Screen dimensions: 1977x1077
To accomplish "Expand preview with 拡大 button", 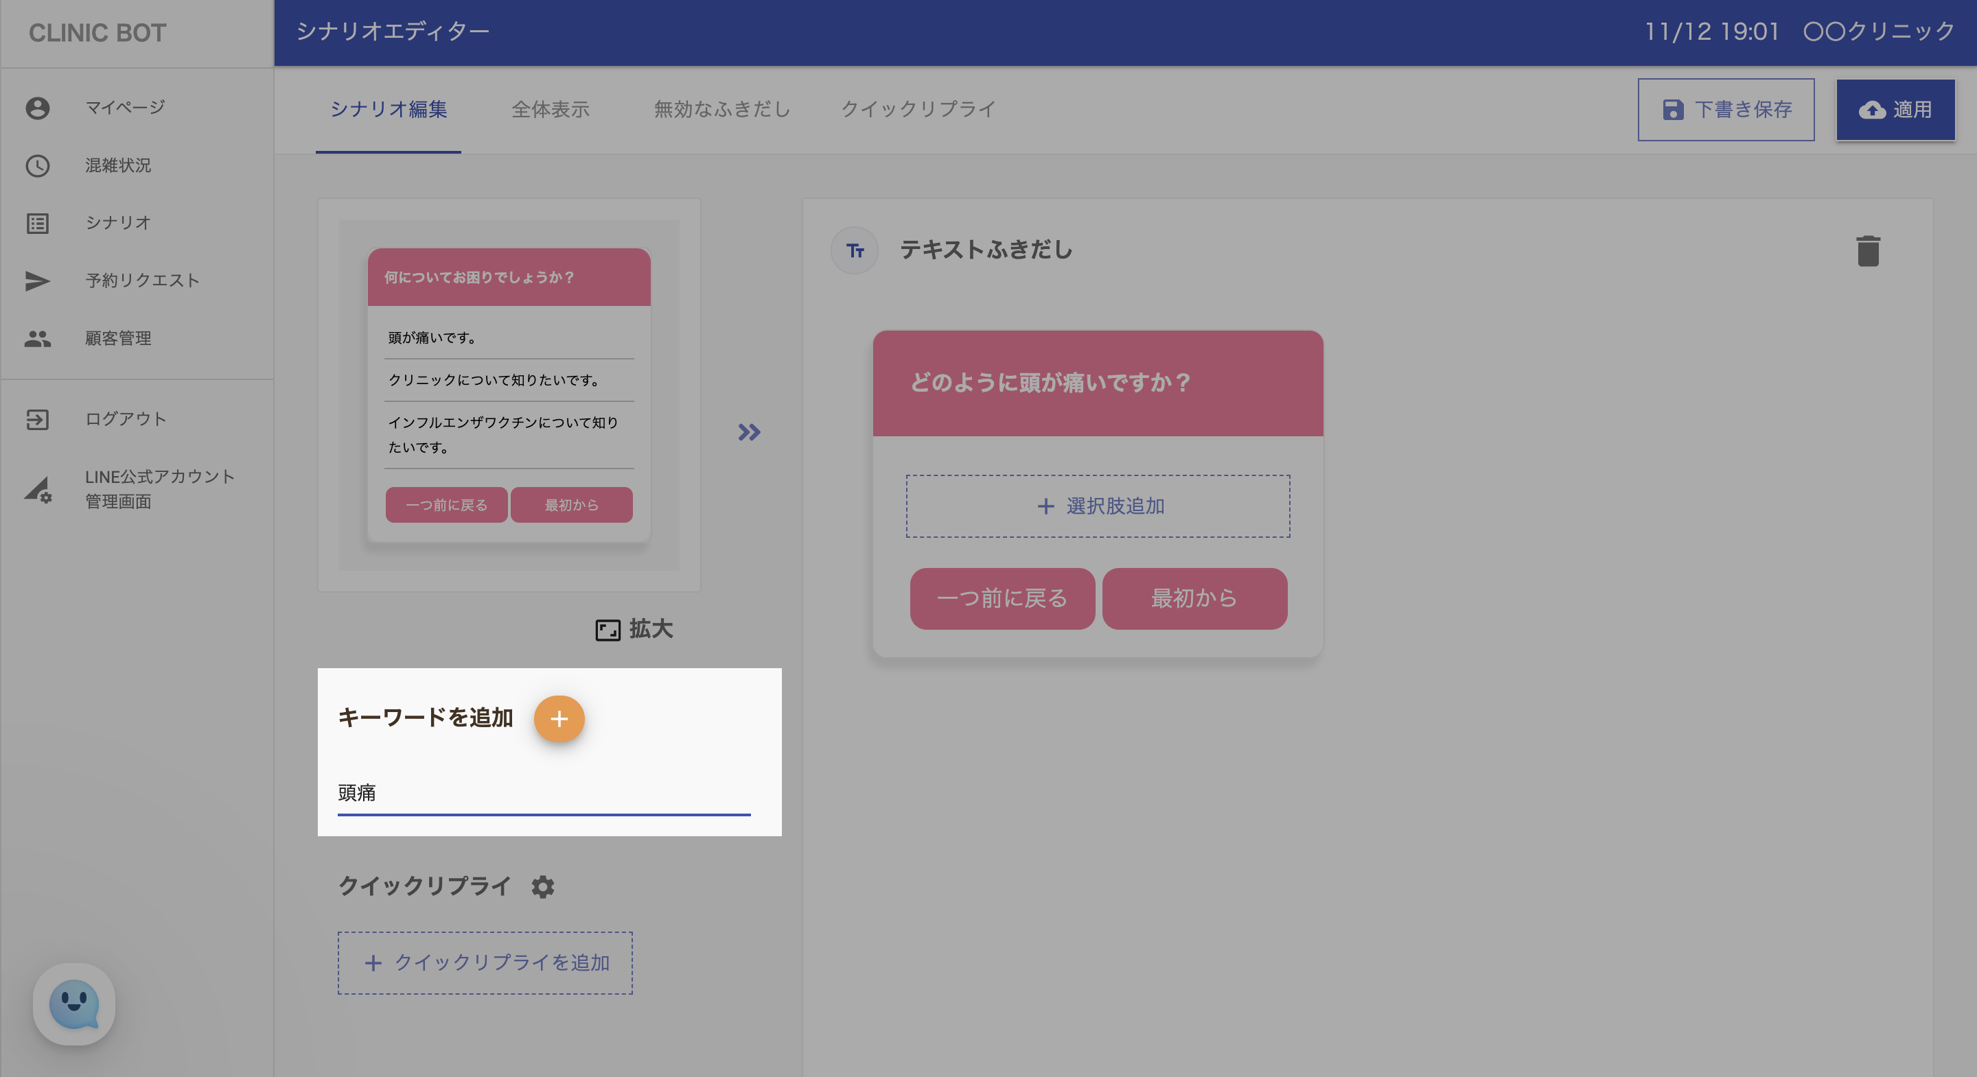I will coord(634,630).
